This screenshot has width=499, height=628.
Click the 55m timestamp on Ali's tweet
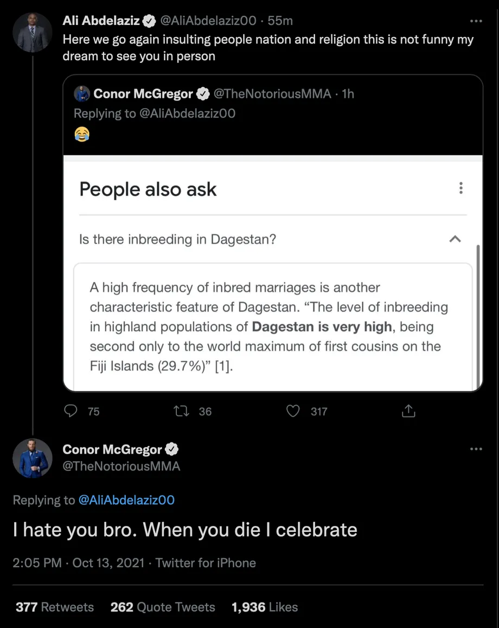(280, 21)
